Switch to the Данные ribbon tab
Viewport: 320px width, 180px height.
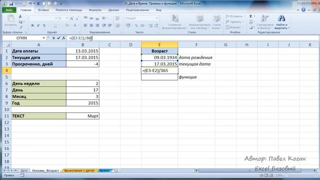tap(113, 10)
